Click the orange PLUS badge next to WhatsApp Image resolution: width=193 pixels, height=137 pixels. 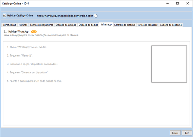coord(34,32)
